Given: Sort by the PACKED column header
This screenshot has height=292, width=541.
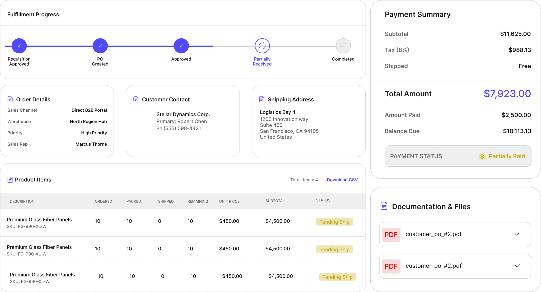Looking at the screenshot, I should (134, 201).
